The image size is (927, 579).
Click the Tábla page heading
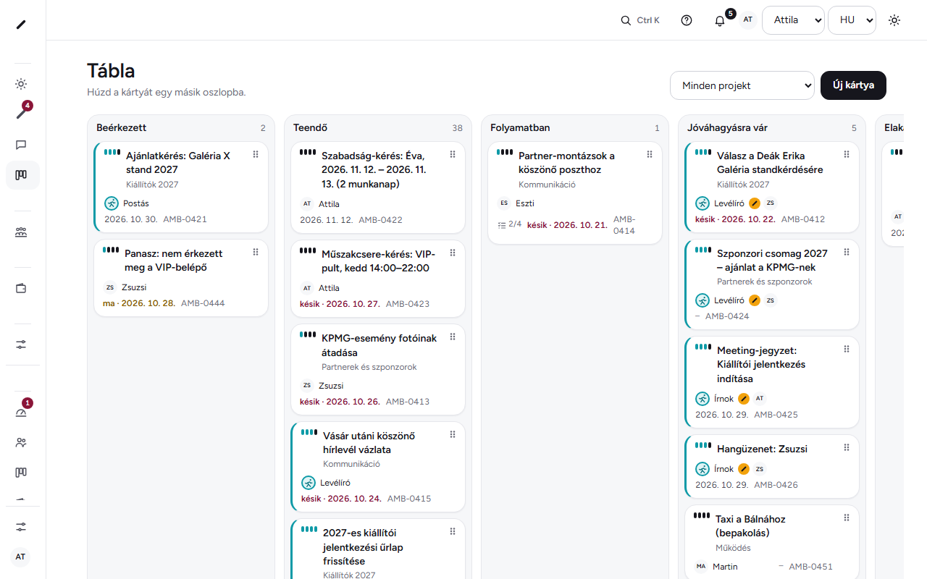coord(111,70)
